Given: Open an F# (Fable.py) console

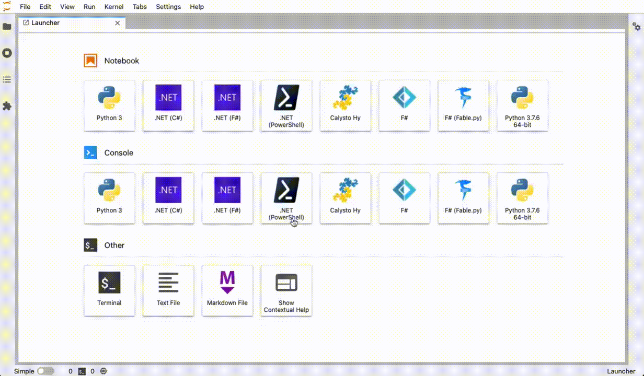Looking at the screenshot, I should pyautogui.click(x=464, y=198).
